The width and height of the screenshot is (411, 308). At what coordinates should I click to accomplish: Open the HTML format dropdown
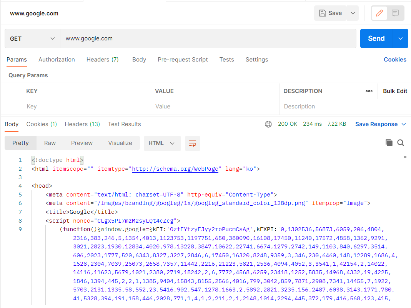(x=162, y=143)
